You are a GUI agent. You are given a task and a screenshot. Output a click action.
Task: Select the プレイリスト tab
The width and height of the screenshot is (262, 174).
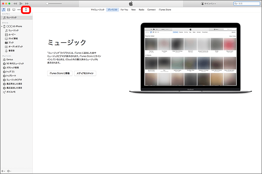113,10
